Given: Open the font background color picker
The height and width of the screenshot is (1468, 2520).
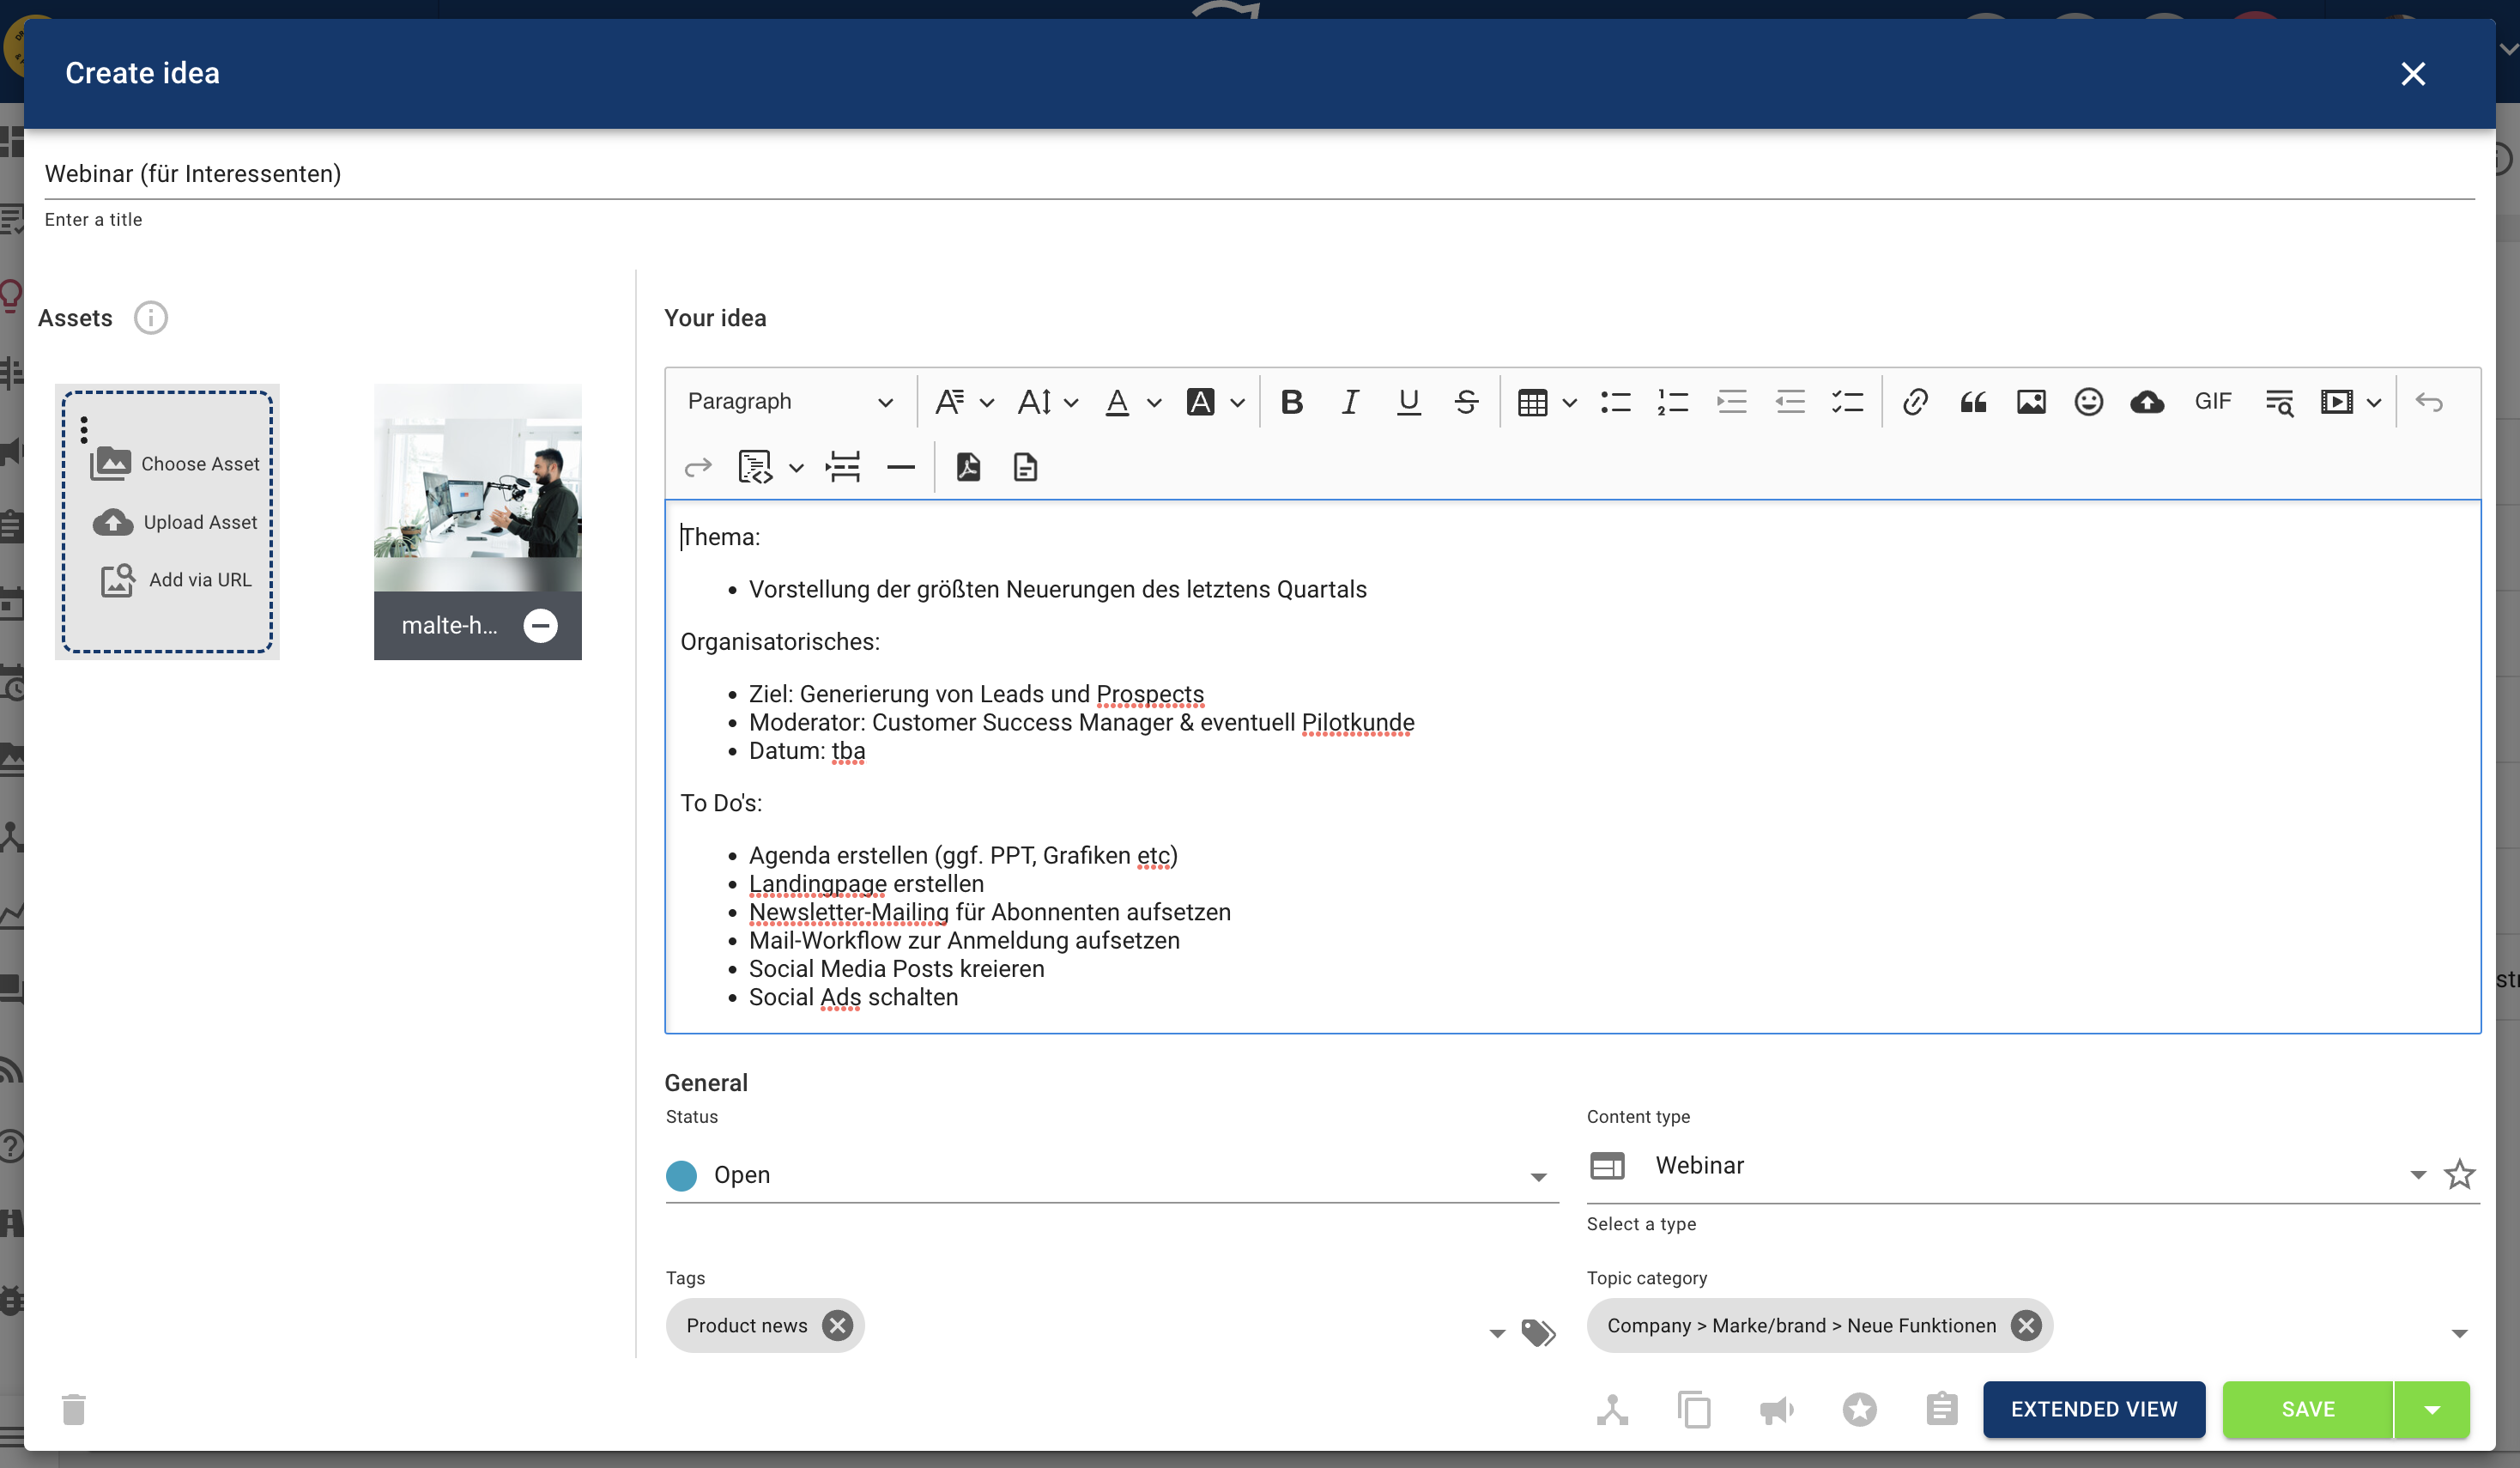Looking at the screenshot, I should point(1215,402).
